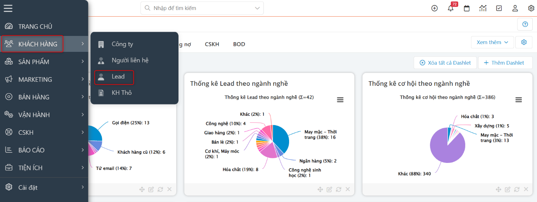The height and width of the screenshot is (202, 537).
Task: Click the help question mark icon
Action: [525, 24]
